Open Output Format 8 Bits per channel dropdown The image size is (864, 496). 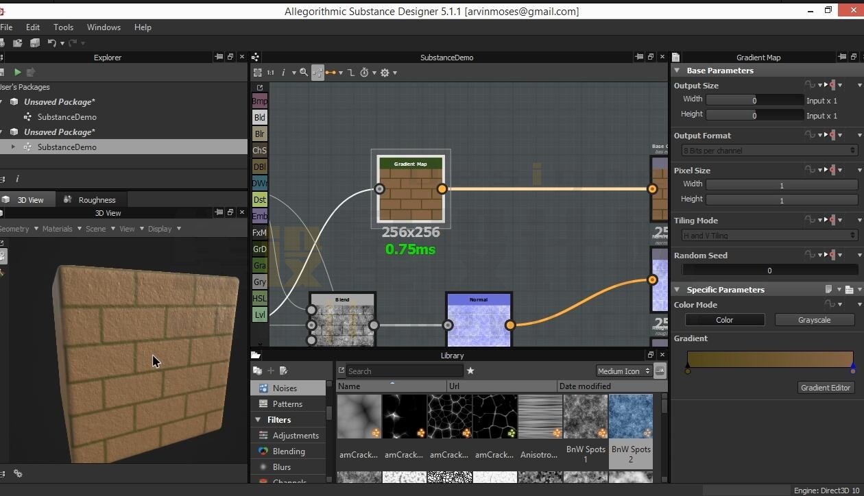tap(769, 151)
